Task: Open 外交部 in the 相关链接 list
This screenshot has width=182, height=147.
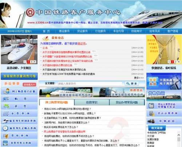Action: [151, 136]
